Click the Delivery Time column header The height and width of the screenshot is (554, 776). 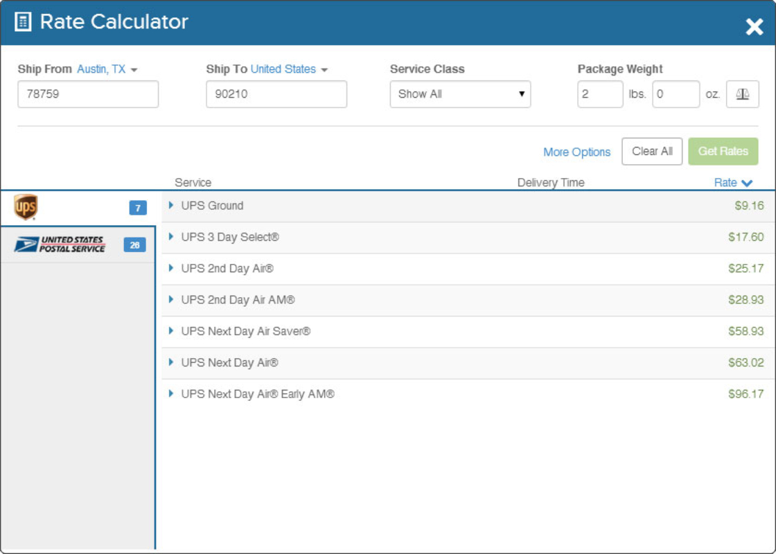[x=551, y=183]
